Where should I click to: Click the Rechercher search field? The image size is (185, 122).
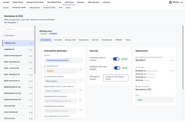[x=18, y=29]
